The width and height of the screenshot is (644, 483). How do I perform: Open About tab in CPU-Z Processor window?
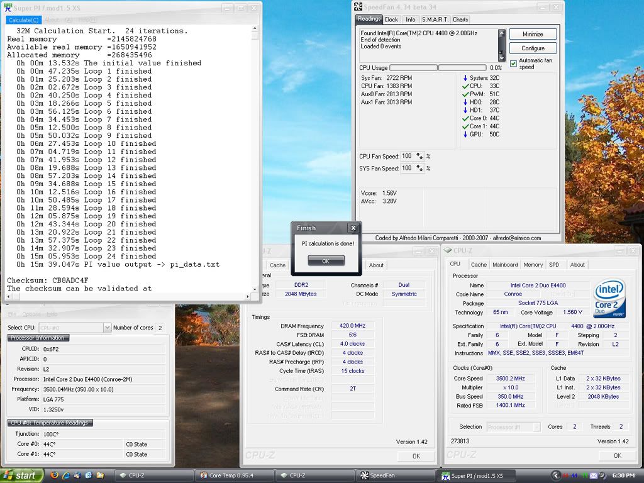click(577, 265)
